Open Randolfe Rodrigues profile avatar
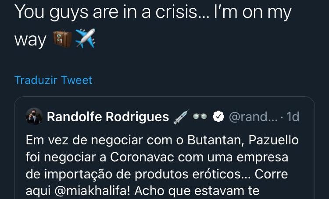 tap(34, 116)
